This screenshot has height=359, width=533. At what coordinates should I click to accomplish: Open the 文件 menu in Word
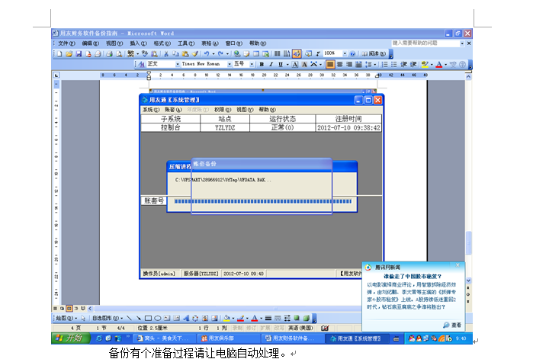66,43
